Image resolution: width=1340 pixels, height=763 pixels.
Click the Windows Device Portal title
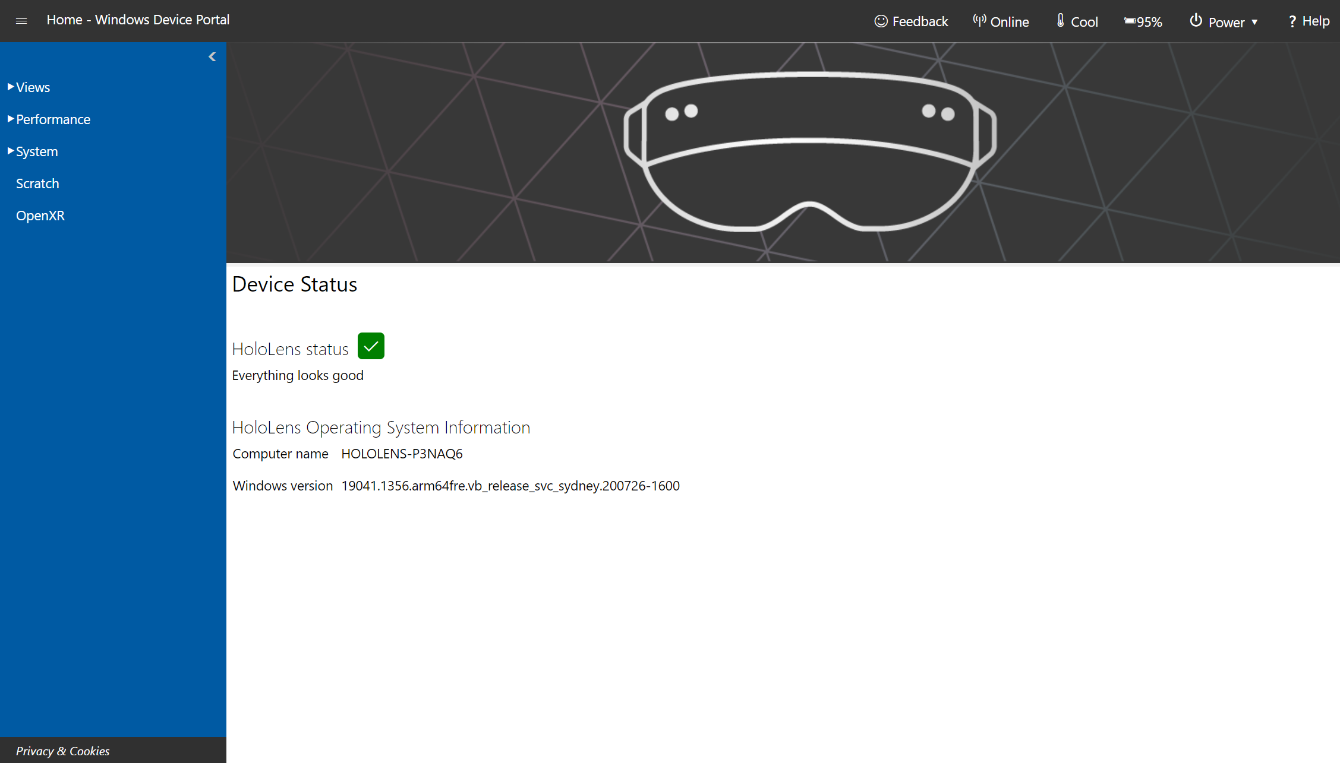point(139,20)
